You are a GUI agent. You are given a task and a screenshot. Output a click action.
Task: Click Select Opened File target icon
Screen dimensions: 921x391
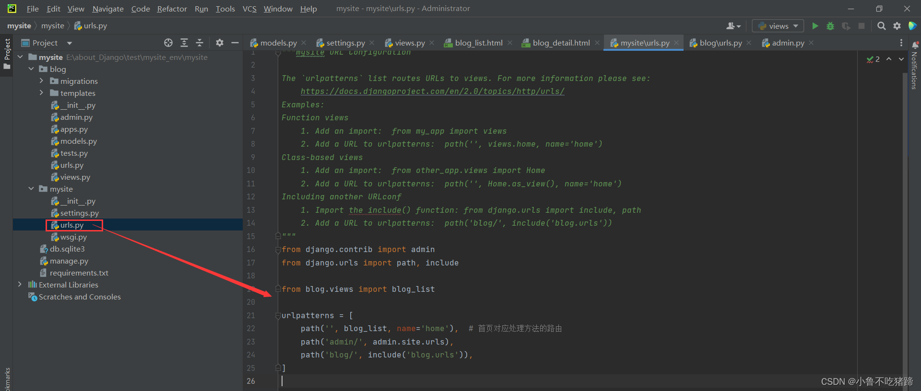tap(168, 43)
